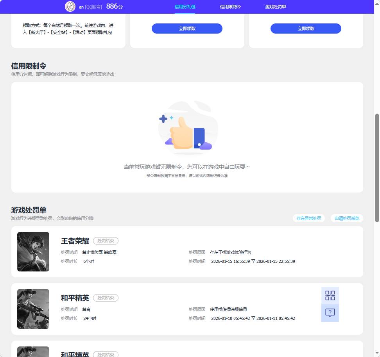
Task: Click the 886分 credit score display
Action: pos(113,6)
